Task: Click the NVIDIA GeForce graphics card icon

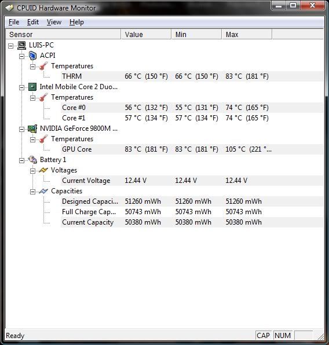Action: 32,129
